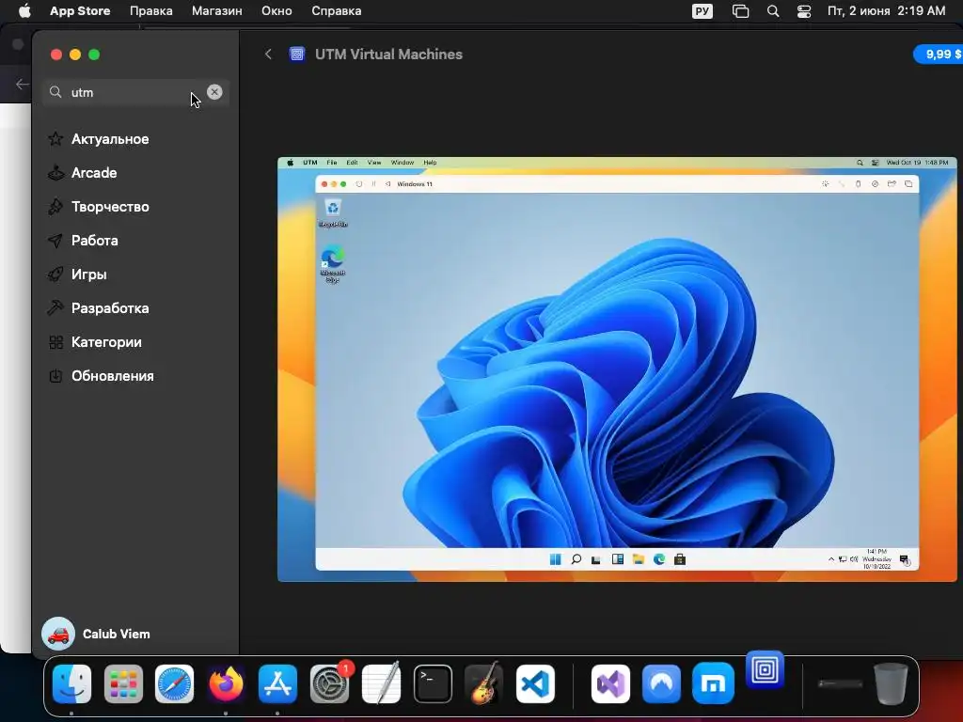
Task: Open TextEdit from the Dock
Action: pyautogui.click(x=382, y=683)
